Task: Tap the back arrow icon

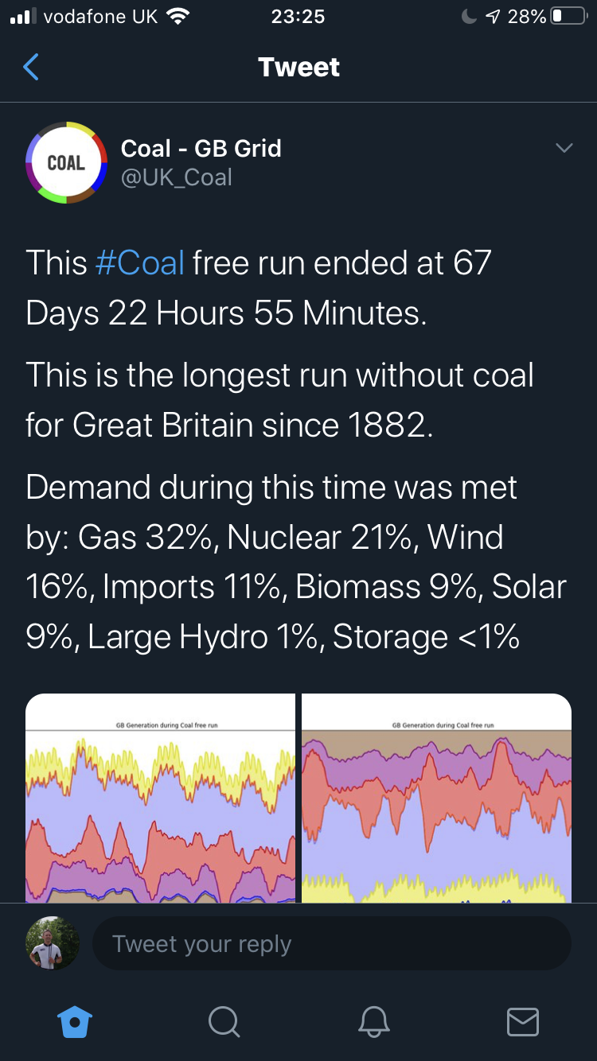Action: click(x=31, y=68)
